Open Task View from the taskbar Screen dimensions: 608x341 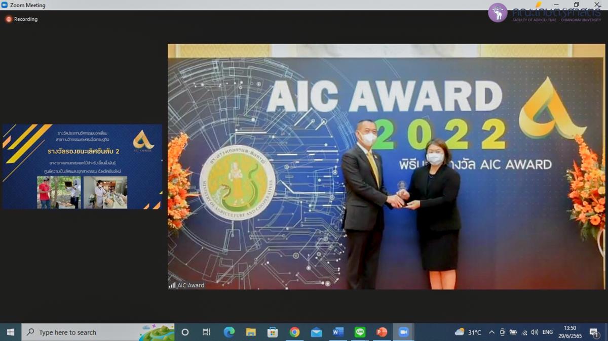(x=206, y=332)
